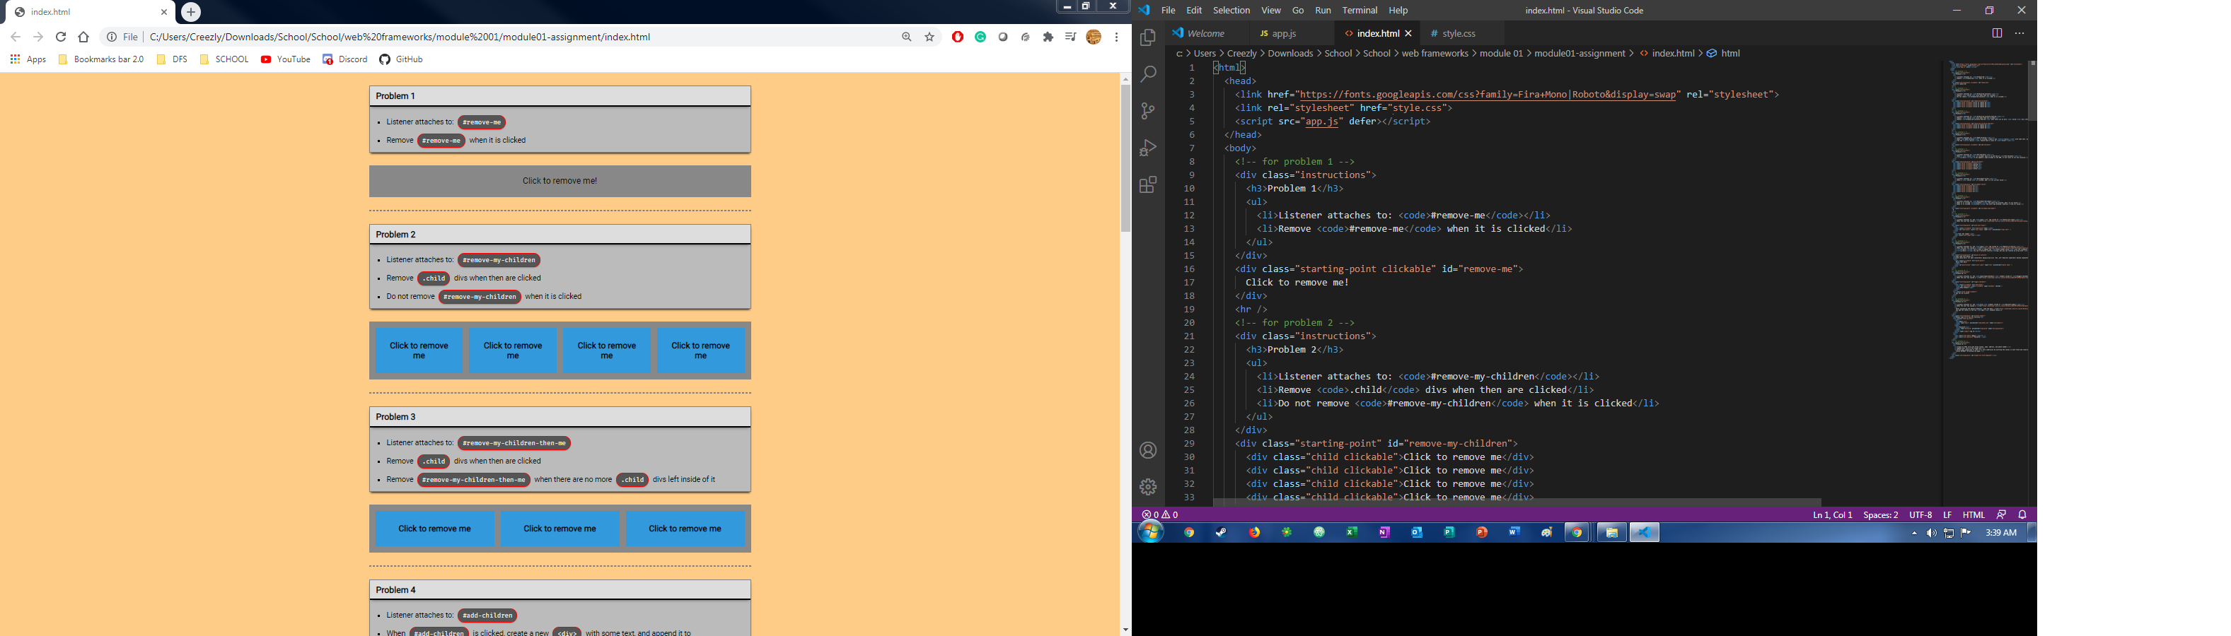Change Spaces: 2 indentation setting
The width and height of the screenshot is (2231, 636).
click(x=1881, y=515)
